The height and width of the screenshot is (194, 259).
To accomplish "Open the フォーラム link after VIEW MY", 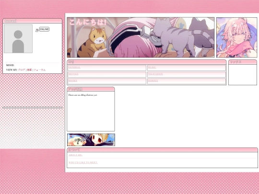I will pyautogui.click(x=39, y=70).
